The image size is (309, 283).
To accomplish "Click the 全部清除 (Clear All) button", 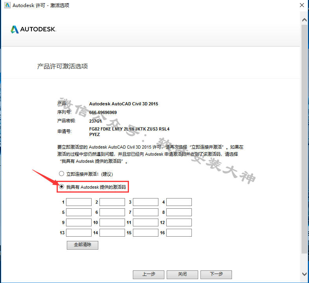I will pyautogui.click(x=83, y=245).
